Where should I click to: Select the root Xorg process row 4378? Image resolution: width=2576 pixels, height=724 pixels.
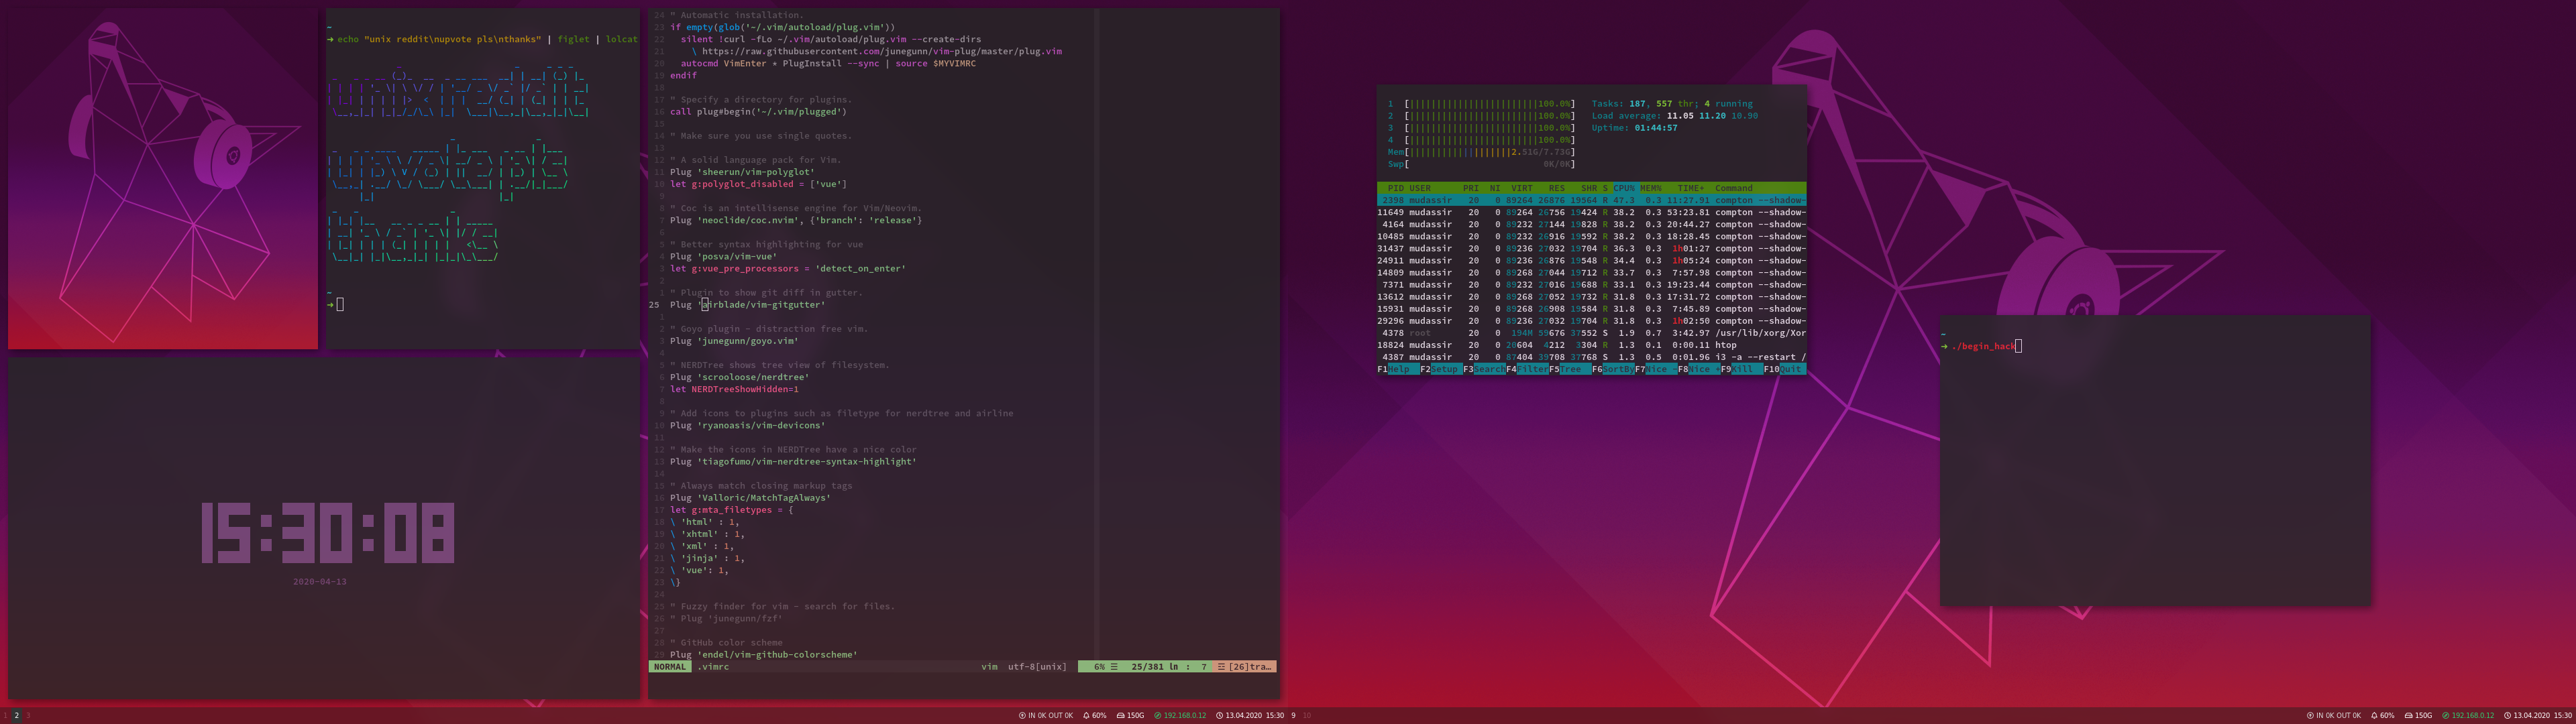(x=1592, y=333)
